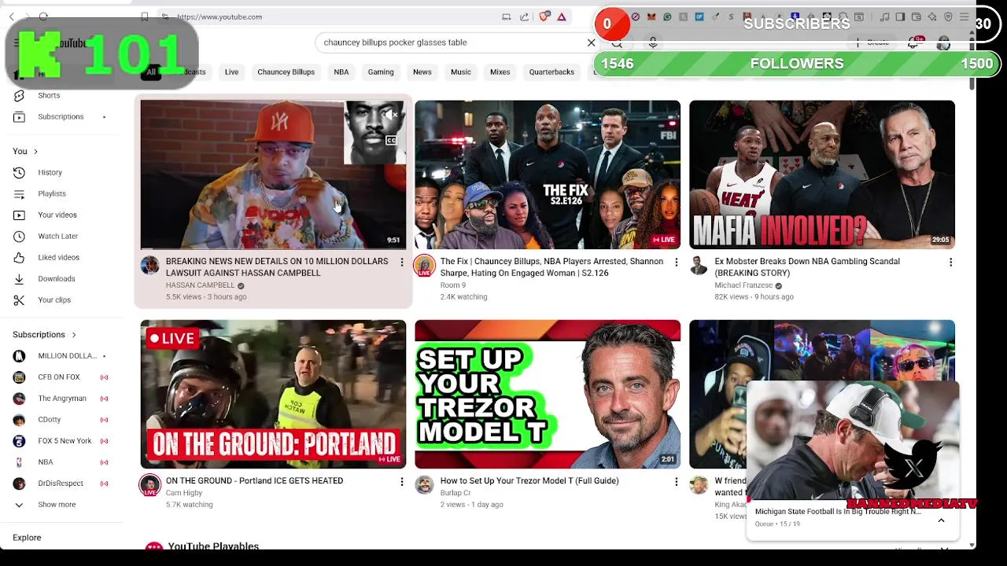Open the Room 9 channel link
Image resolution: width=1007 pixels, height=566 pixels.
click(x=452, y=285)
